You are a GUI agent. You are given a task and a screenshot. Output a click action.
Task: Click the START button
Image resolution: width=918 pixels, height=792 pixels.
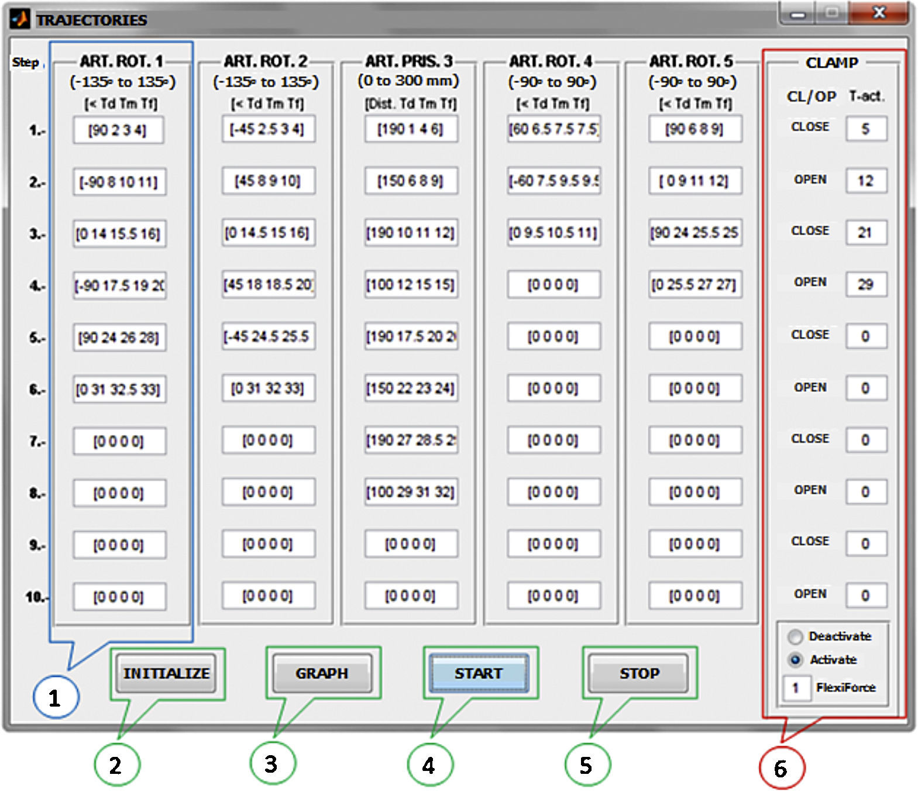coord(479,674)
